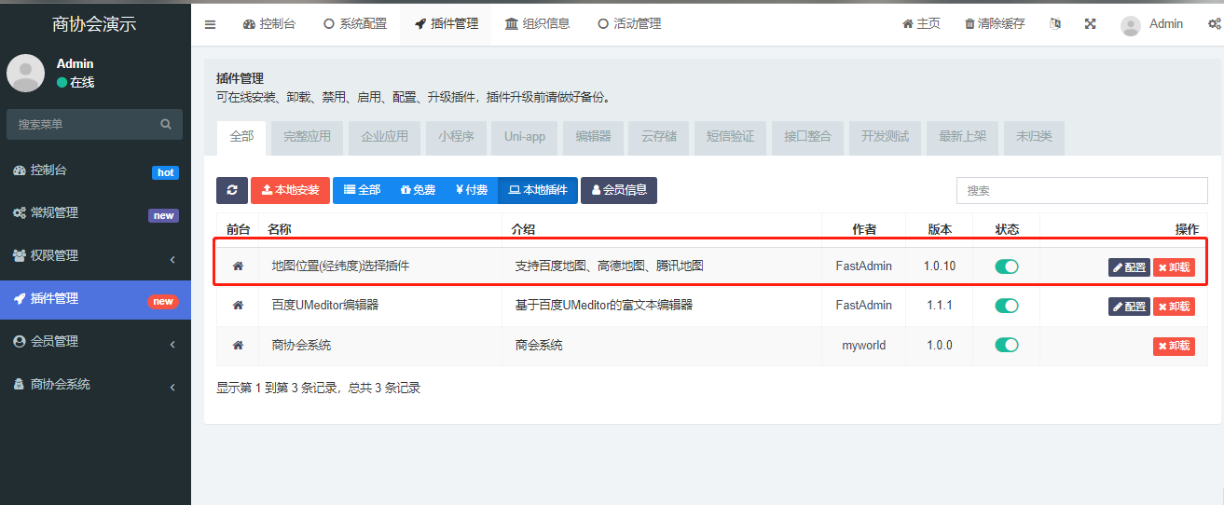Screen dimensions: 1224x505
Task: Click 卸载 for 百度UMeditor编辑器
Action: (x=1174, y=307)
